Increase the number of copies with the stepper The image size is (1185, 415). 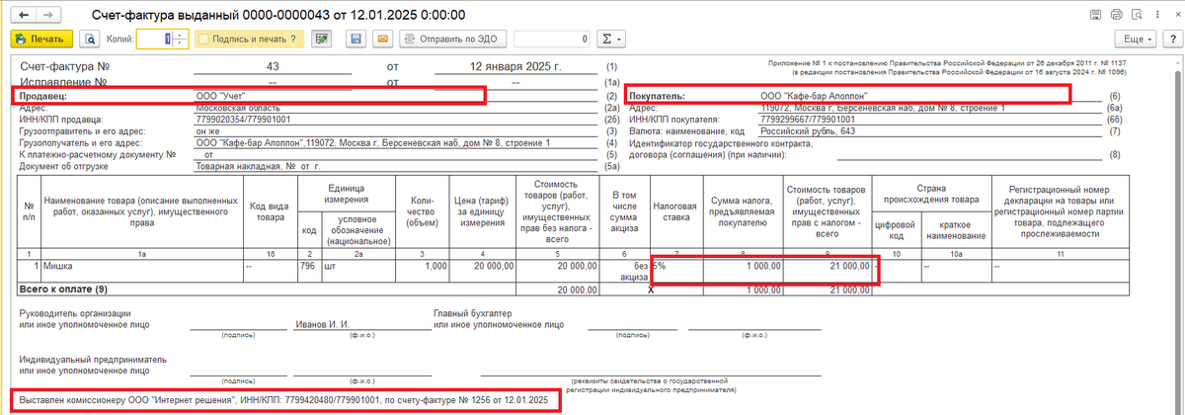click(182, 36)
